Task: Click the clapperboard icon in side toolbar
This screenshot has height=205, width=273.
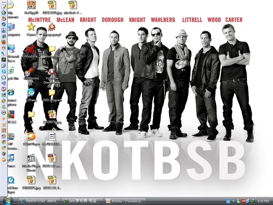Action: (x=4, y=136)
